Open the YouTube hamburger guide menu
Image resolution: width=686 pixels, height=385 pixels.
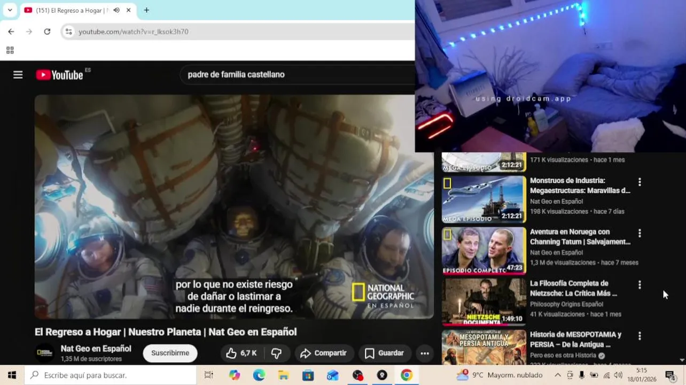click(18, 75)
